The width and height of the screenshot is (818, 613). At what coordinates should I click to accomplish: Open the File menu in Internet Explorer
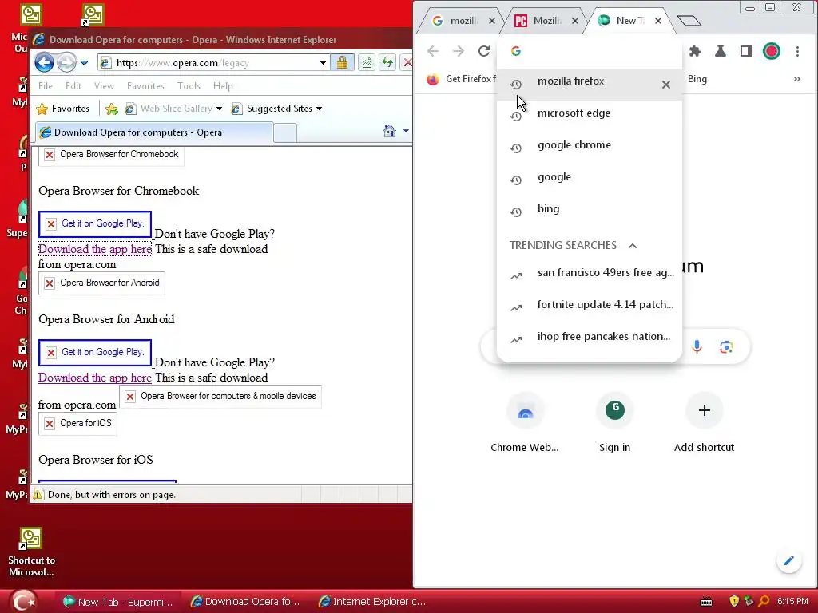pyautogui.click(x=46, y=86)
